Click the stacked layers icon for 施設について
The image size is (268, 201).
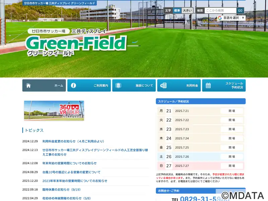click(x=118, y=85)
